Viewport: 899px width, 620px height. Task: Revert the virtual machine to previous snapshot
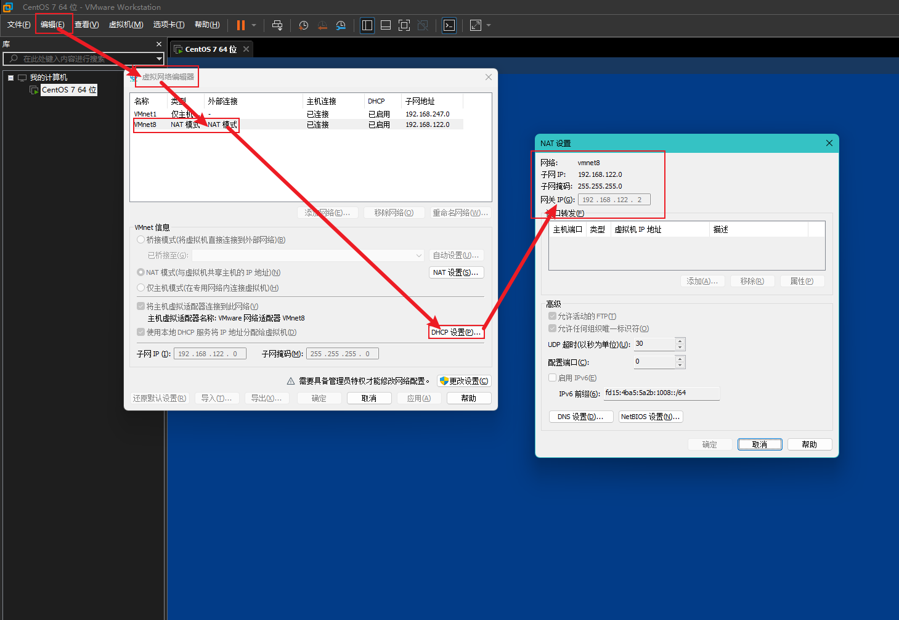click(x=322, y=25)
